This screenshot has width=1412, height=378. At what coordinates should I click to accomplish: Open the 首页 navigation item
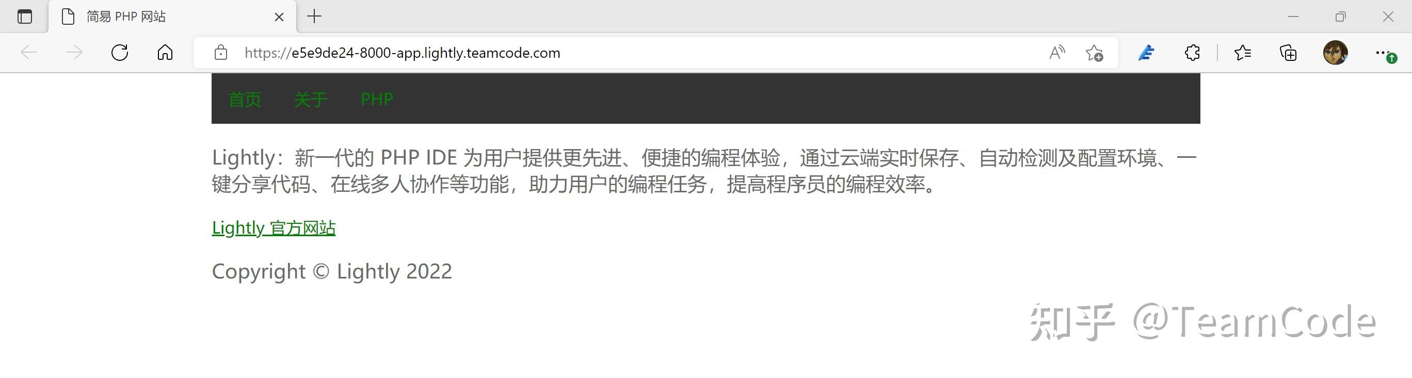[245, 99]
